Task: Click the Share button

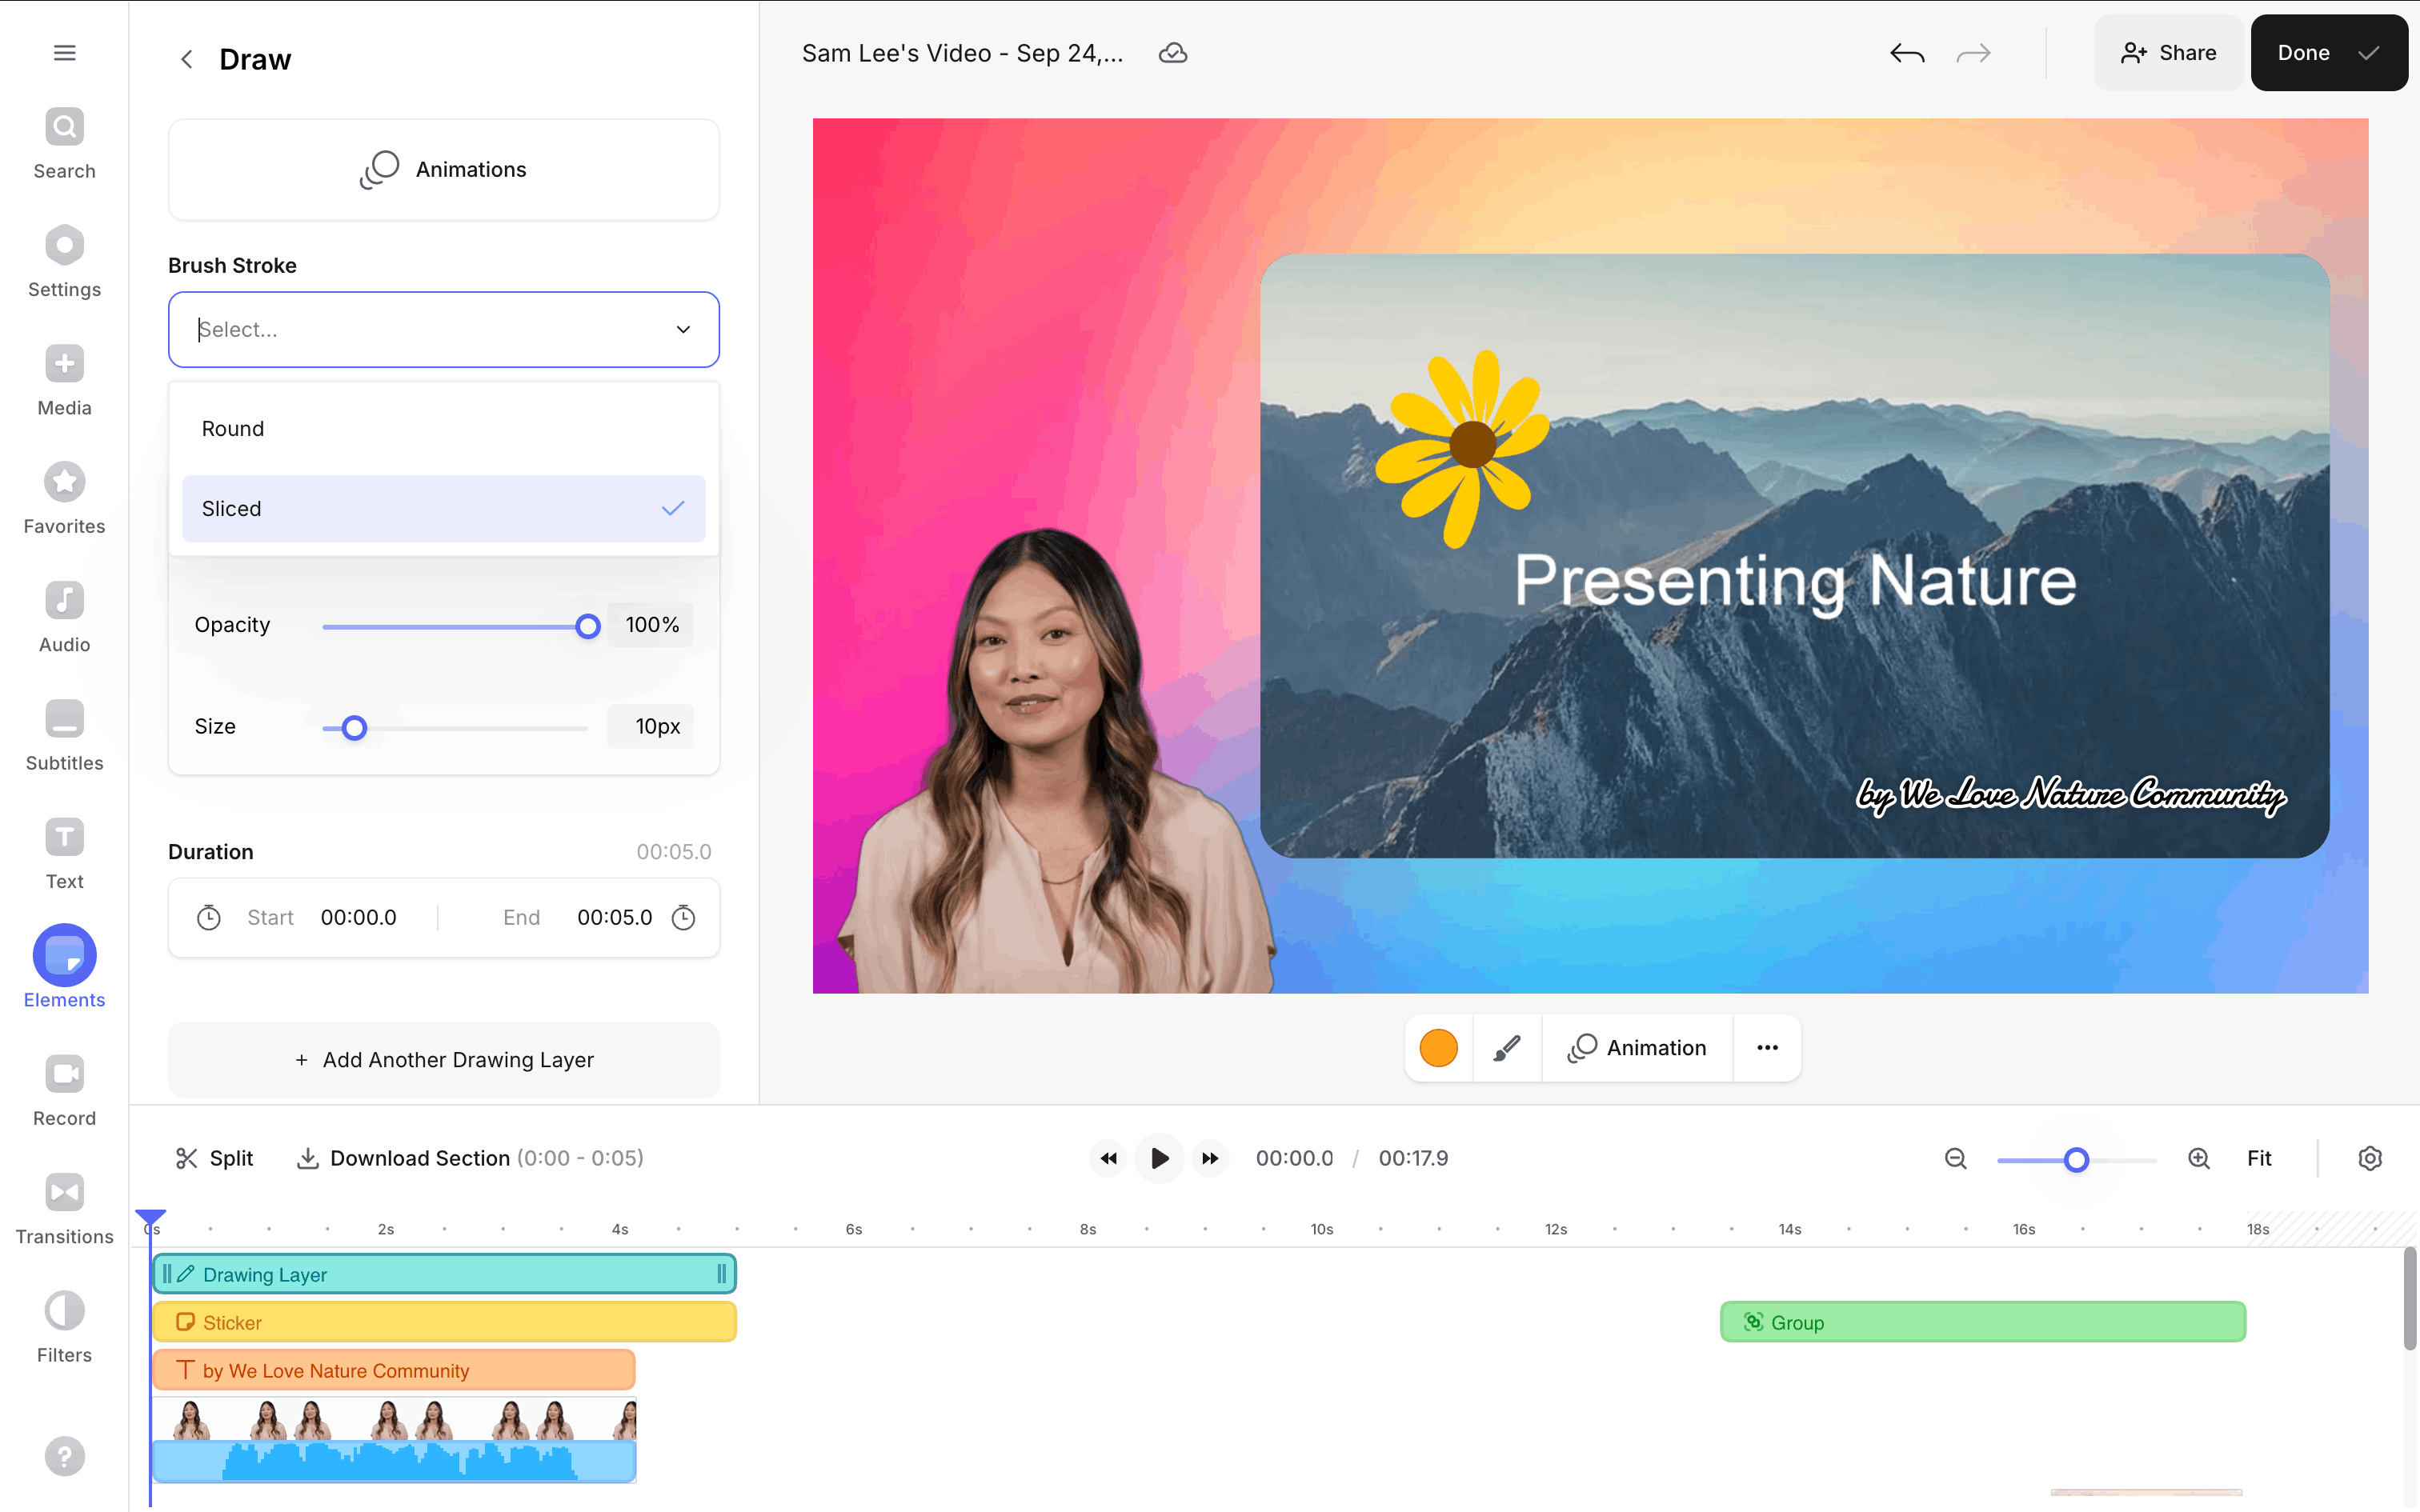Action: pos(2167,53)
